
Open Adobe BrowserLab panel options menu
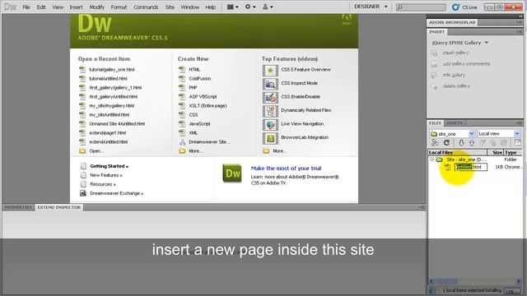click(x=519, y=22)
